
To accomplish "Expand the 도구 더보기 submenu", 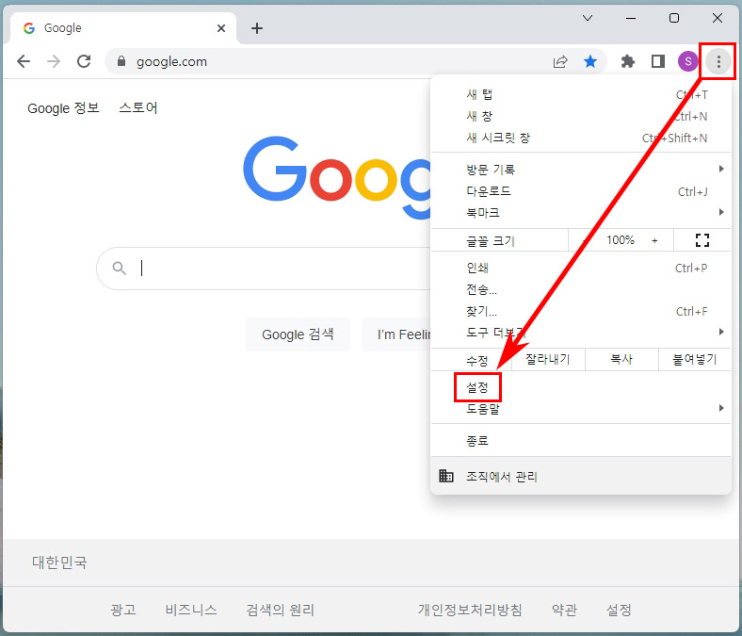I will 581,333.
